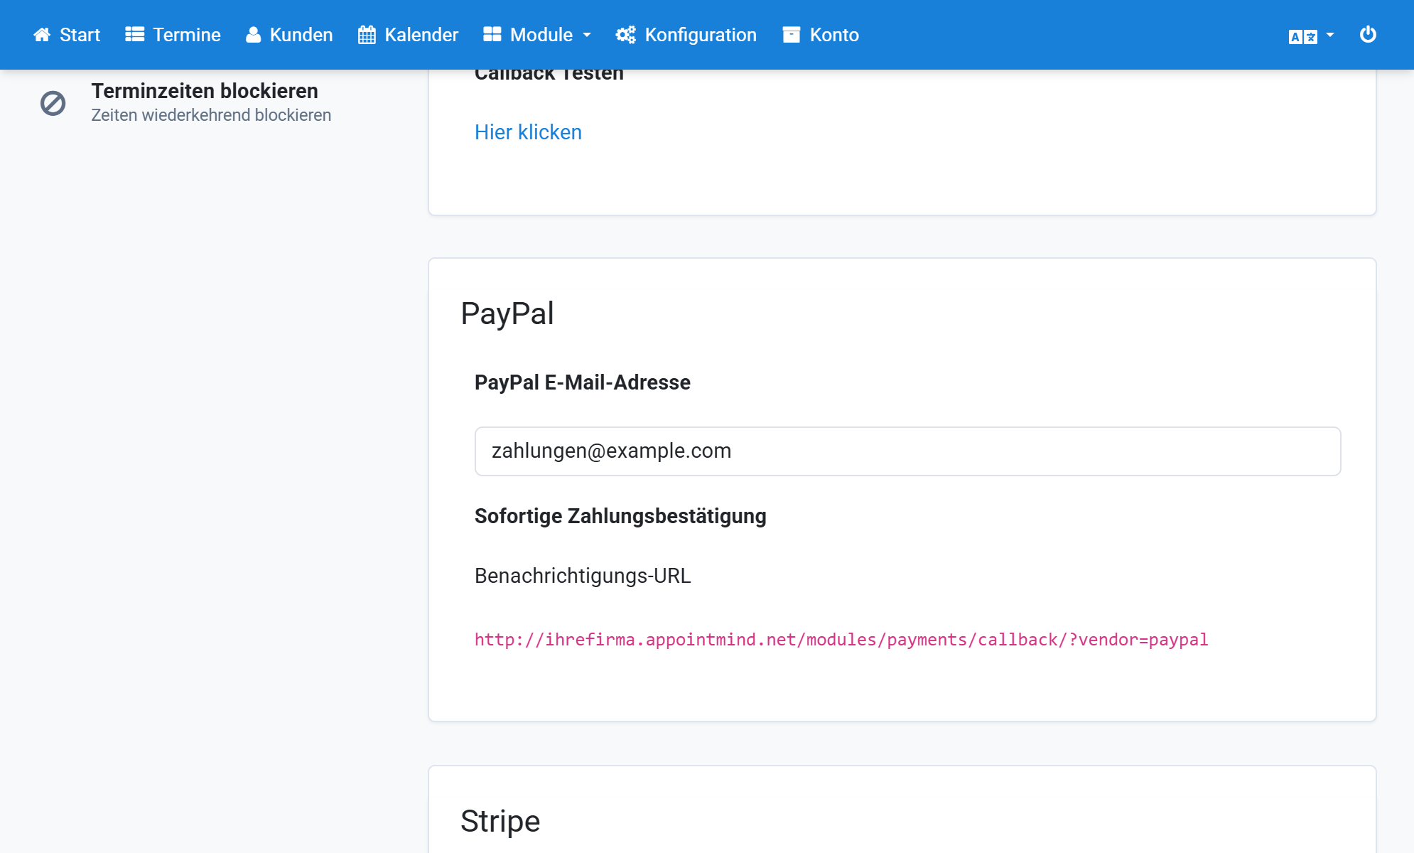The width and height of the screenshot is (1414, 853).
Task: Click the Module grid icon
Action: (492, 35)
